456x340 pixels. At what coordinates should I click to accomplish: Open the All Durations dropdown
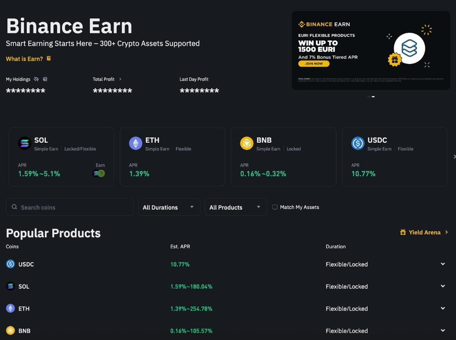(169, 207)
